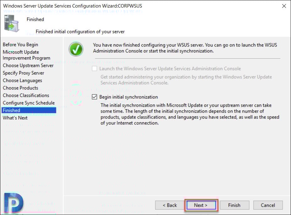The width and height of the screenshot is (291, 215).
Task: Select Choose Products step
Action: 20,88
